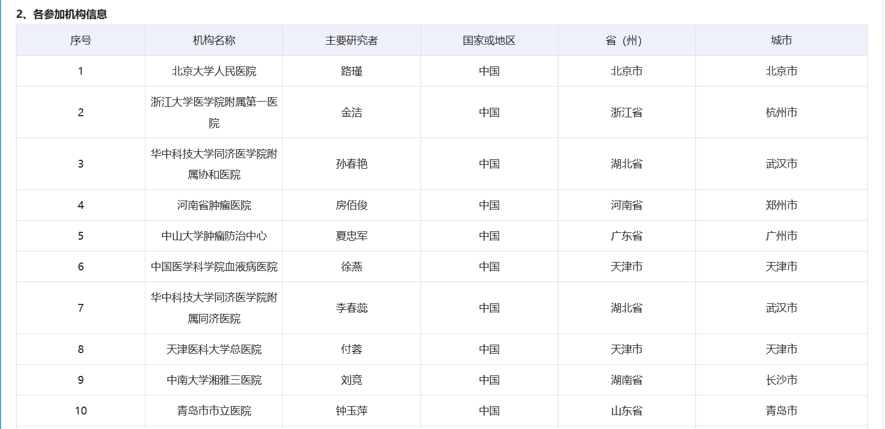Image resolution: width=885 pixels, height=429 pixels.
Task: Select researcher name "金洁"
Action: point(352,112)
